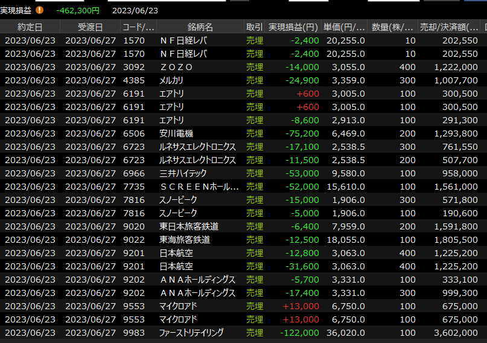
Task: Click the 数量 column header
Action: (393, 27)
